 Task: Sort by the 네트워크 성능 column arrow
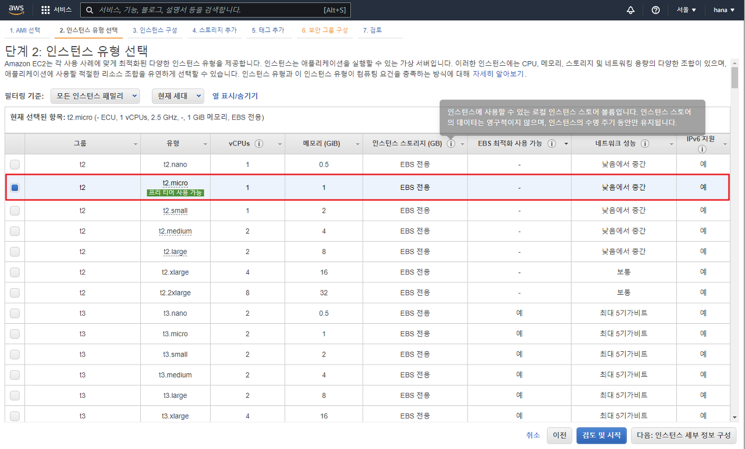click(671, 144)
